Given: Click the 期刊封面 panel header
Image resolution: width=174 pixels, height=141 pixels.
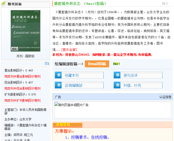Looking at the screenshot, I should pyautogui.click(x=15, y=4).
